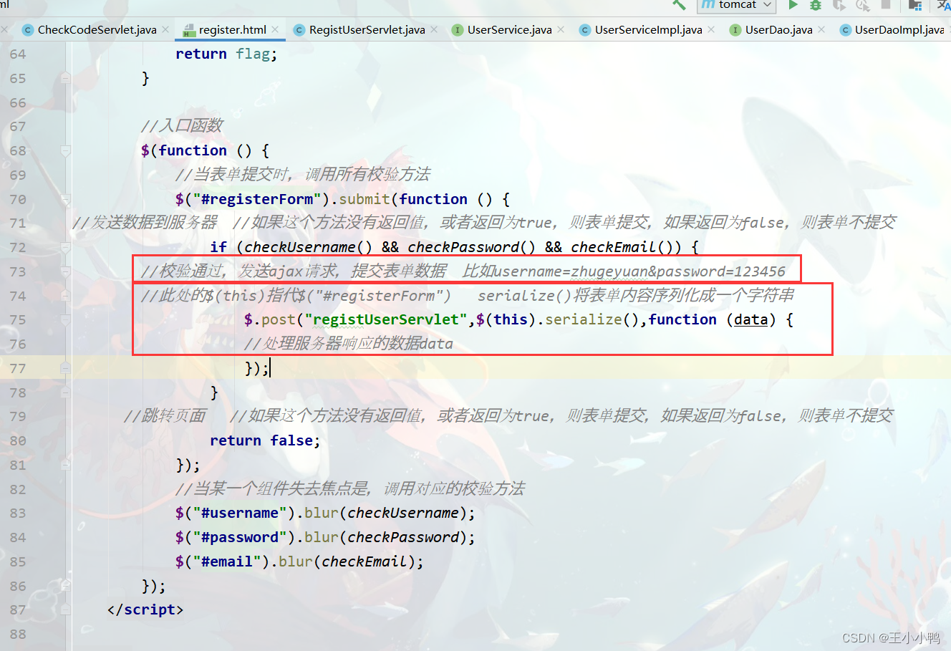Viewport: 951px width, 651px height.
Task: Click 'checkUsername()' in the if condition
Action: point(309,248)
